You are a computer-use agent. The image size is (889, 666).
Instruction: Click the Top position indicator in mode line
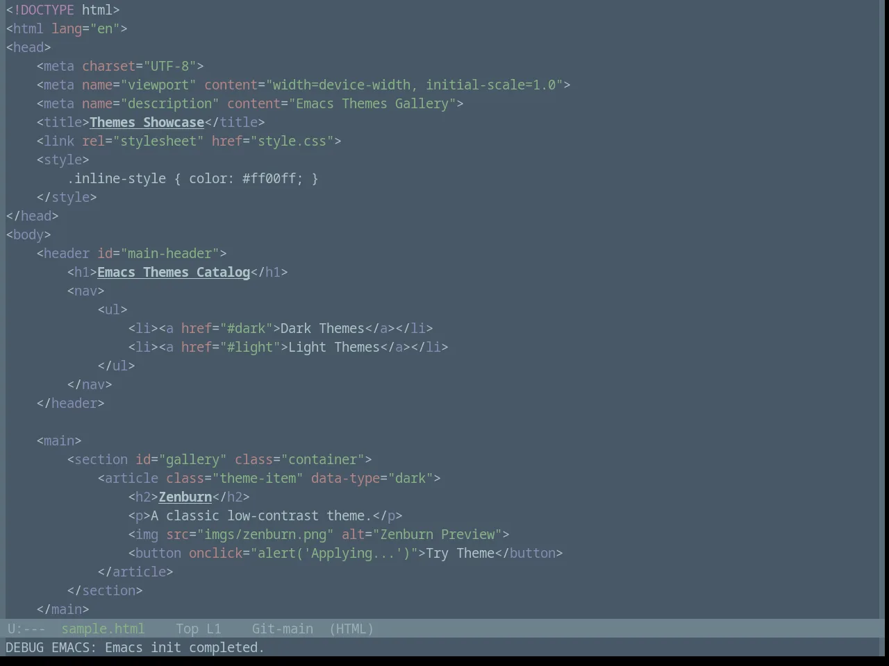(187, 629)
